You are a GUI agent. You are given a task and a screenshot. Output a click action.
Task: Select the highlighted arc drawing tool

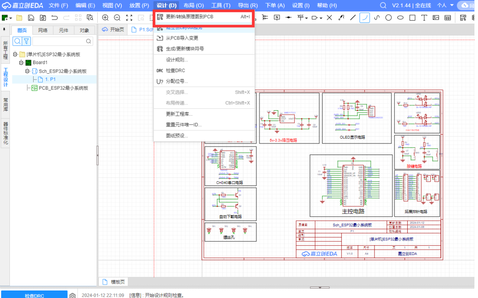(365, 18)
